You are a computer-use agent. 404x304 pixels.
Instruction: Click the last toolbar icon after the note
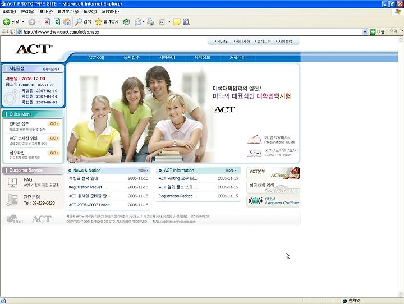186,22
